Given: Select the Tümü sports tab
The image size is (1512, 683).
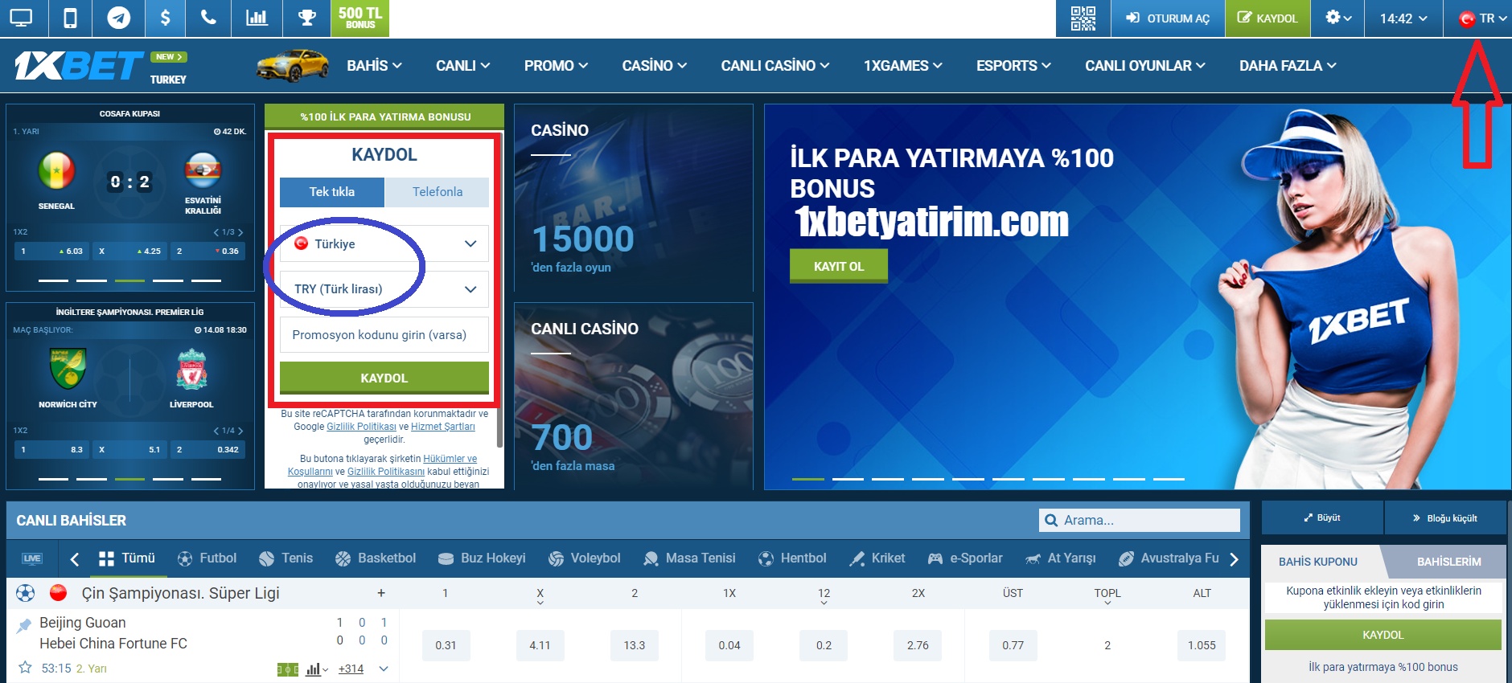Looking at the screenshot, I should tap(127, 558).
